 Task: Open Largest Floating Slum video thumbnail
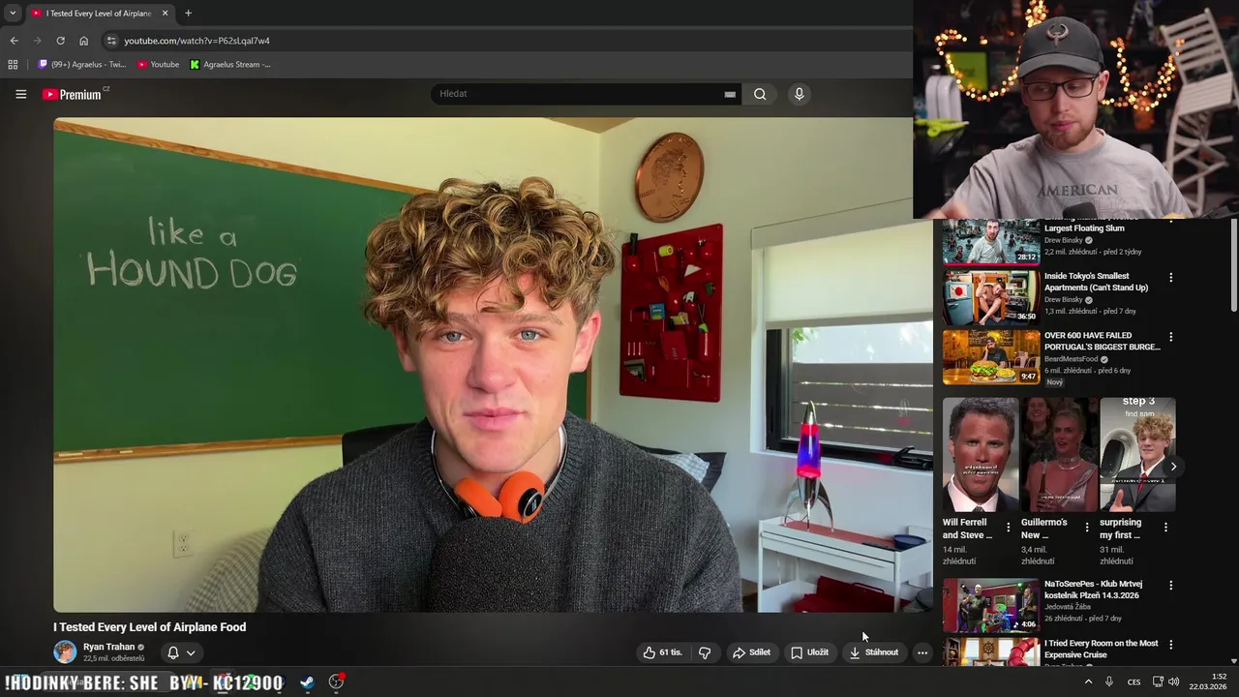[991, 241]
